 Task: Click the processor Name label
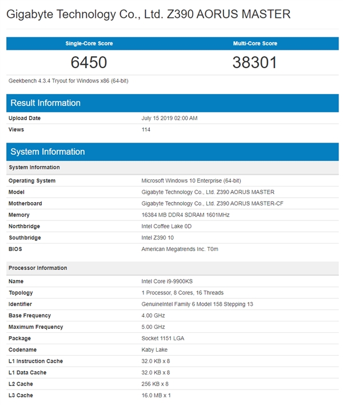tap(16, 281)
